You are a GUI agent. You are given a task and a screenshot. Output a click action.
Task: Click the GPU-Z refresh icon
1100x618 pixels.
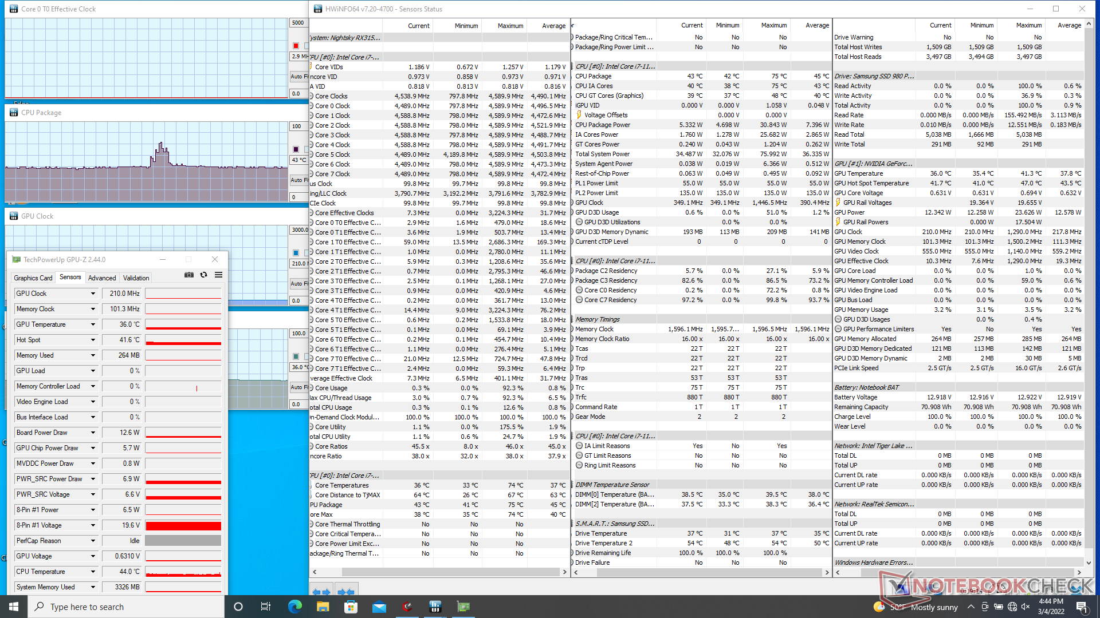(x=203, y=275)
